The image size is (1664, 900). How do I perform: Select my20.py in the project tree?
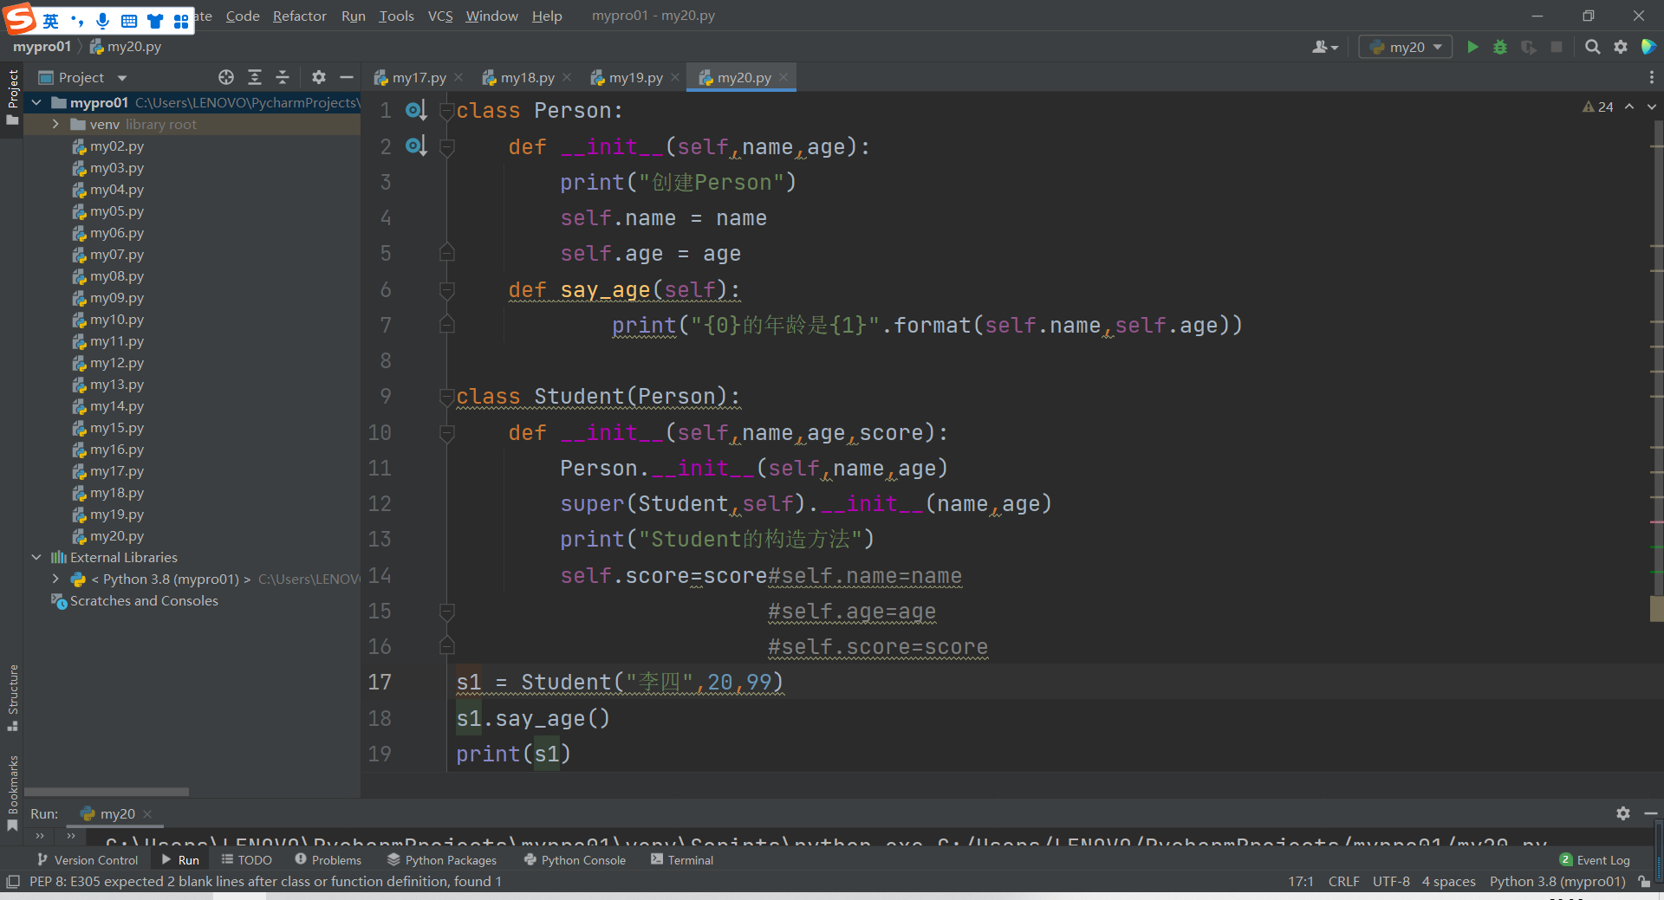(x=117, y=536)
